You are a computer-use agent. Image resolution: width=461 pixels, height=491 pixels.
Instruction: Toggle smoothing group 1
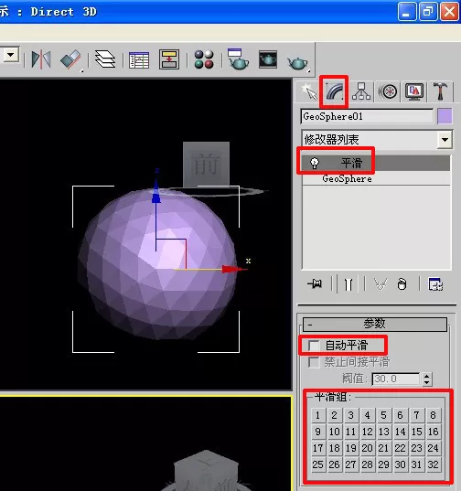click(318, 415)
